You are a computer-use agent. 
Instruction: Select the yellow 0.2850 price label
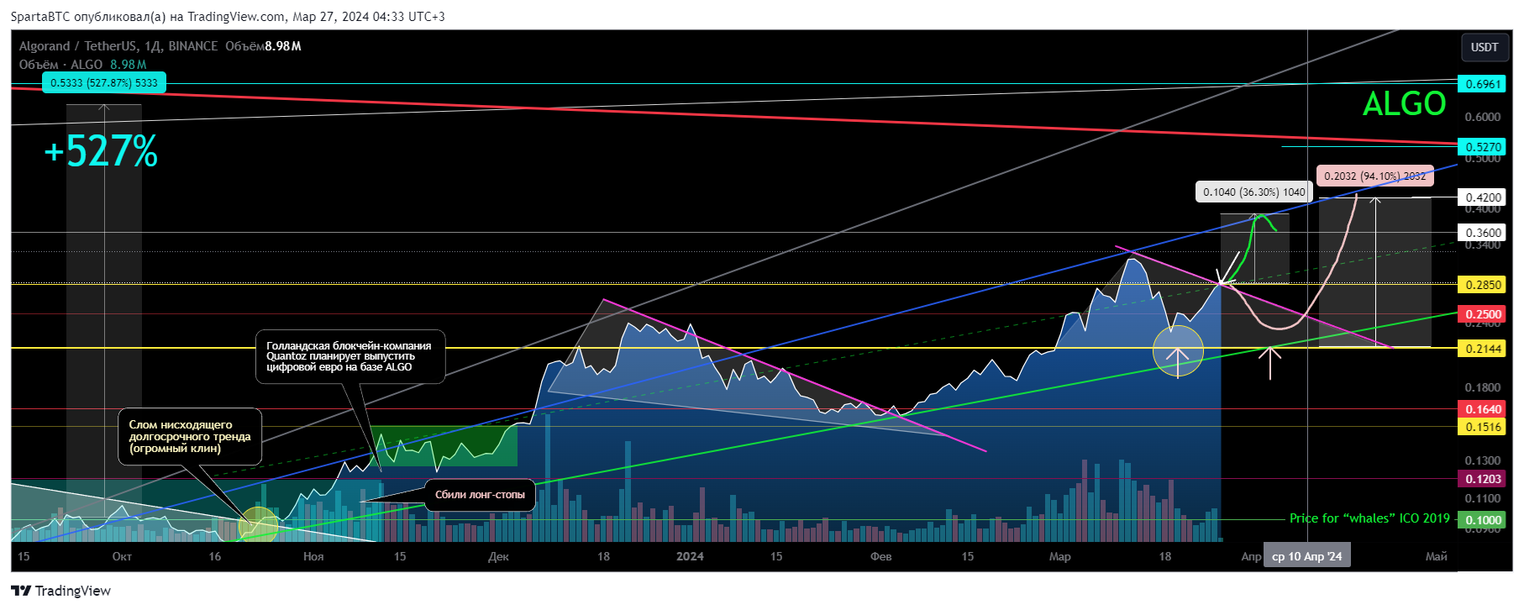pos(1483,285)
